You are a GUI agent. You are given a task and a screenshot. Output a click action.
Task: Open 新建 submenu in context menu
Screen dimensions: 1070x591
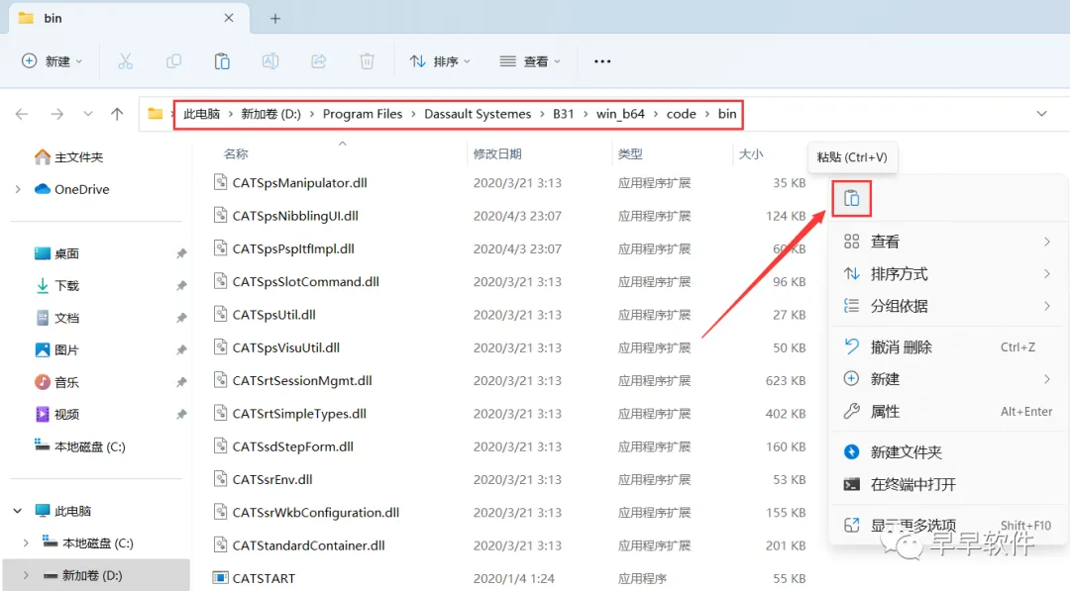click(x=948, y=379)
